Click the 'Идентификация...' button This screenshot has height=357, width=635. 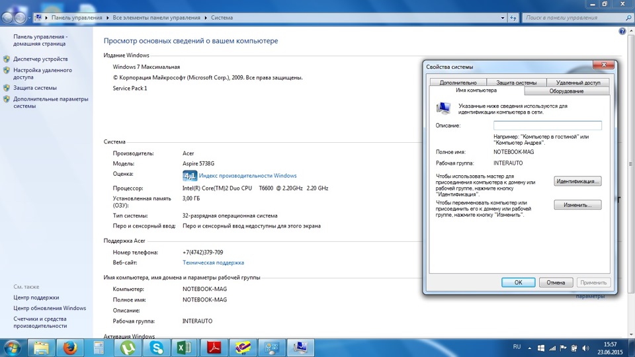pos(577,181)
